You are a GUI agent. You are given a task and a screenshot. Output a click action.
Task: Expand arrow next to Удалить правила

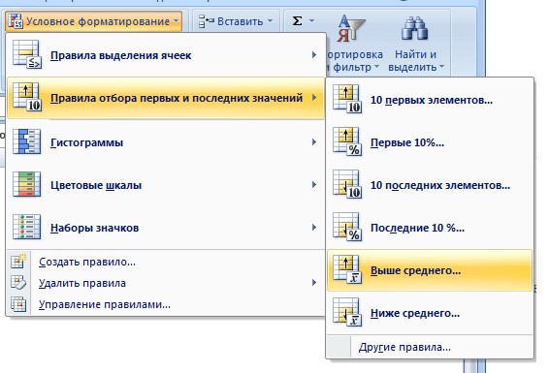[314, 283]
